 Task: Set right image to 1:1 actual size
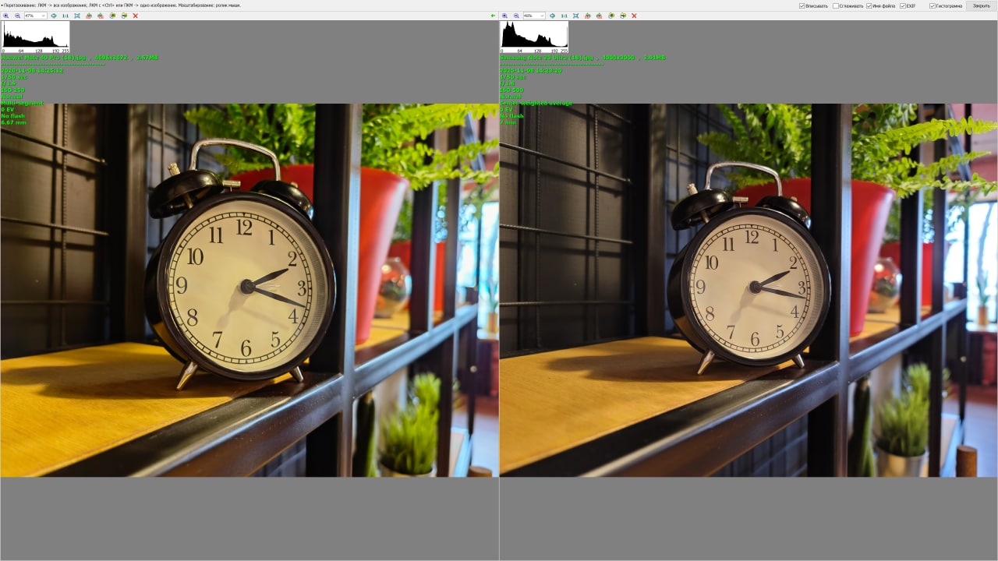click(564, 16)
